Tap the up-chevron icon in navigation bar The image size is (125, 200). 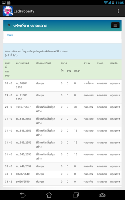102,195
